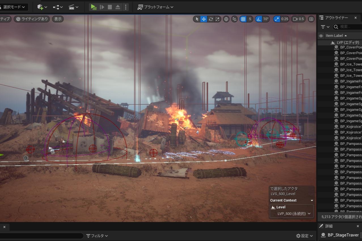Toggle grid snapping on or off
This screenshot has width=362, height=241.
pyautogui.click(x=243, y=19)
